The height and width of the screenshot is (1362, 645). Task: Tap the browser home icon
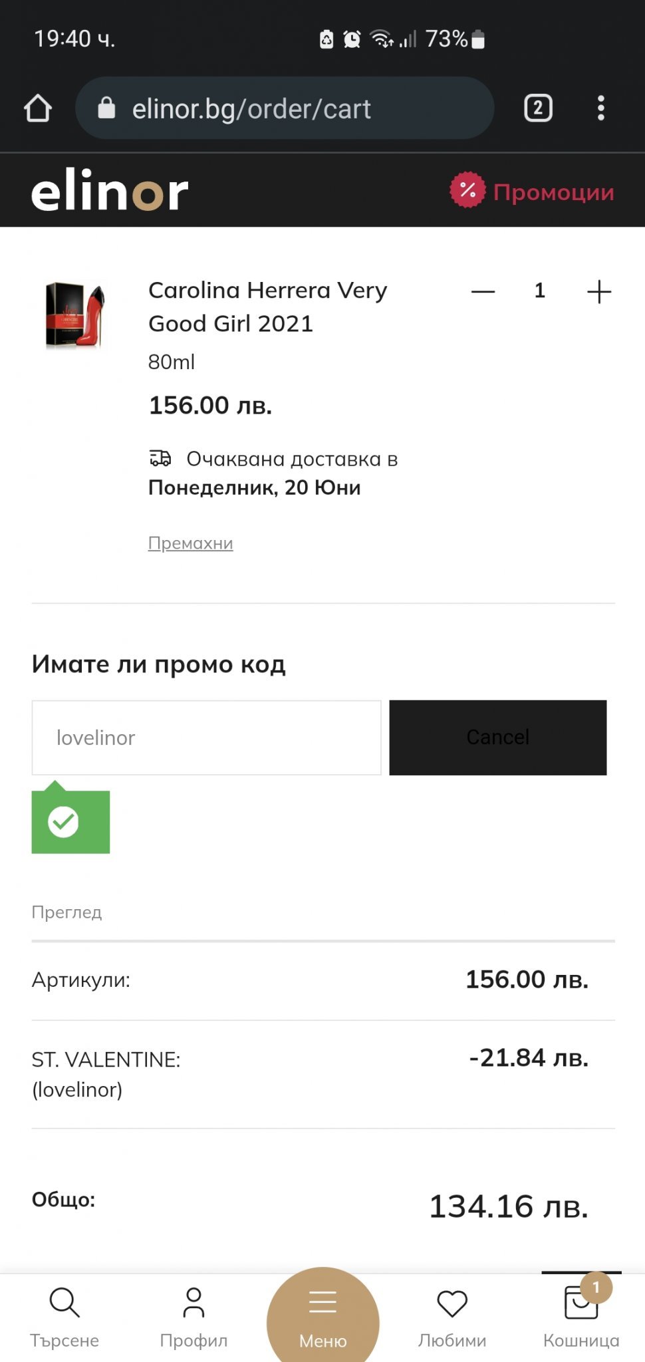[38, 108]
